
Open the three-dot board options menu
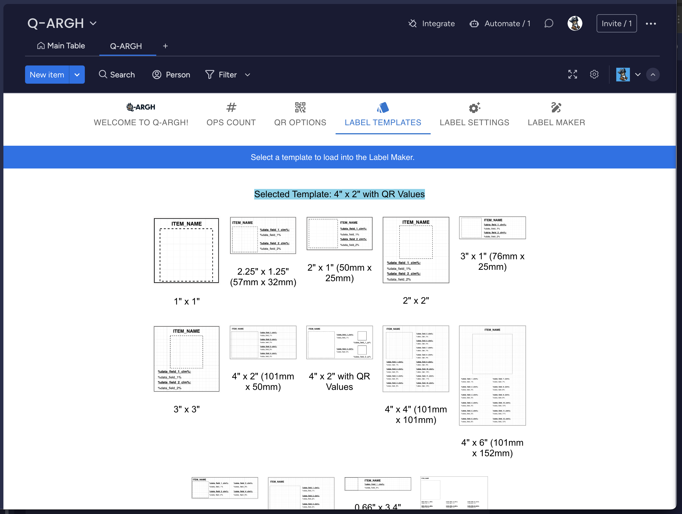pos(651,24)
